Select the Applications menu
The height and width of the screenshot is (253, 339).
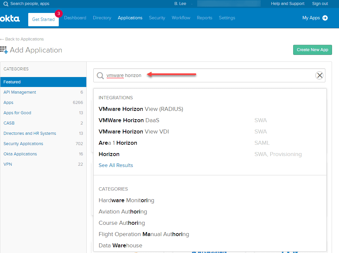point(130,18)
